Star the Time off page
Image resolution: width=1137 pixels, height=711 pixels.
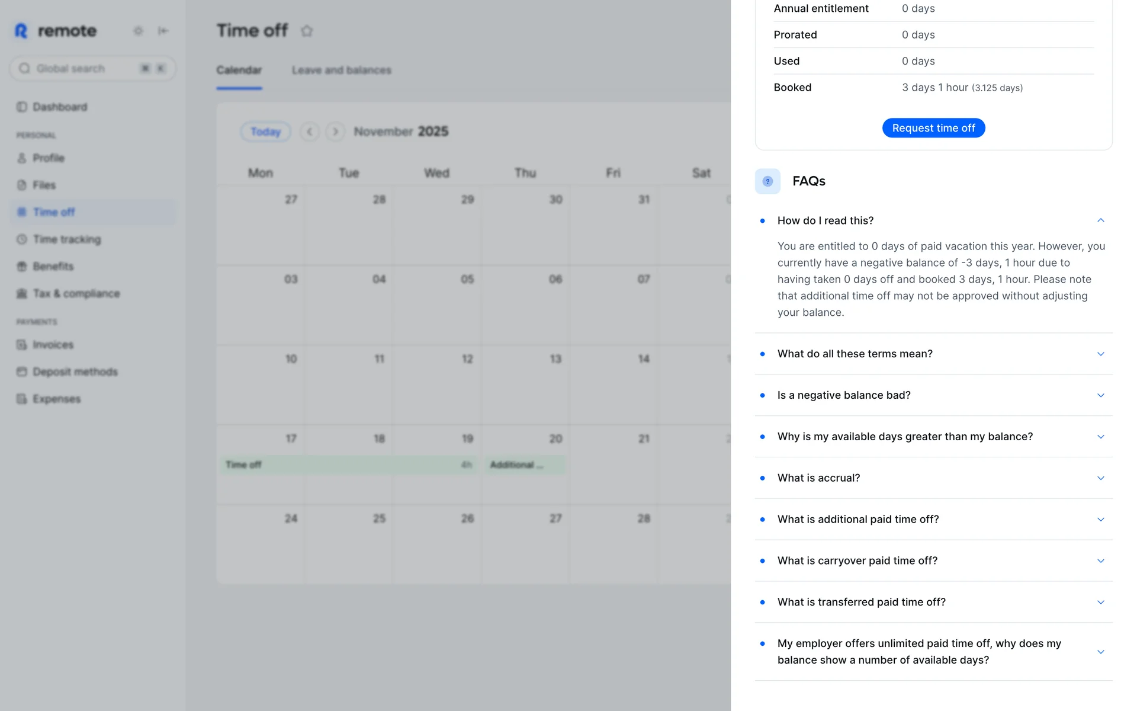pos(306,31)
